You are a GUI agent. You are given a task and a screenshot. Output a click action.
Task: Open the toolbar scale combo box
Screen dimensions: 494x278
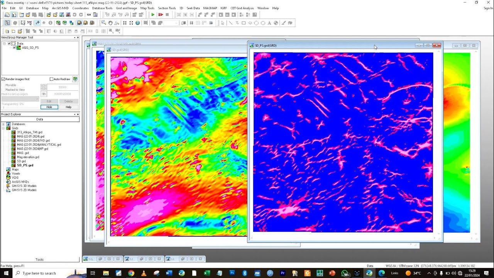click(171, 23)
